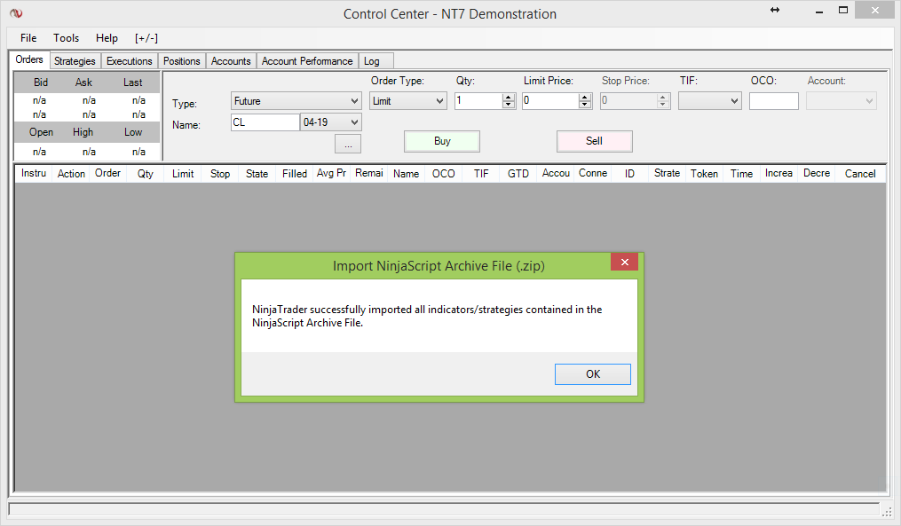901x526 pixels.
Task: Click the Stop Price up spinner arrow
Action: [x=663, y=97]
